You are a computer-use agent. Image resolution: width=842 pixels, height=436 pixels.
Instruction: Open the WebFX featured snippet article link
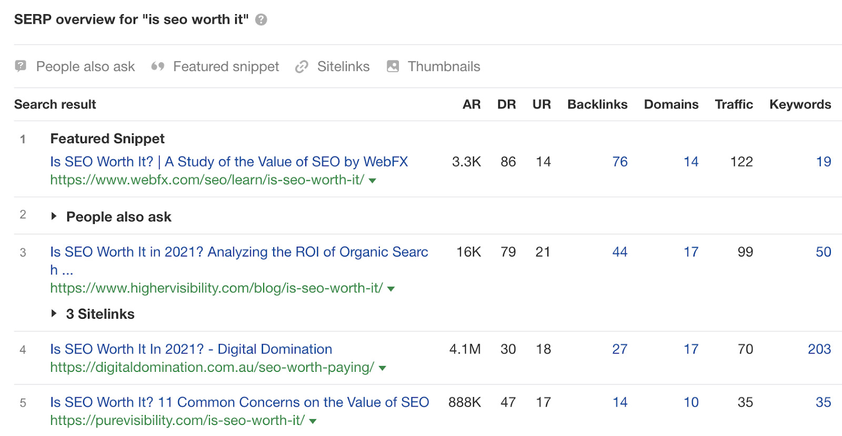229,161
